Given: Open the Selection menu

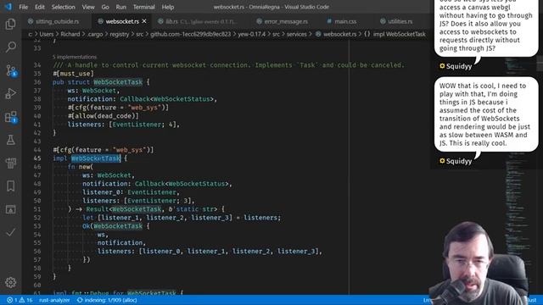Looking at the screenshot, I should pos(63,7).
